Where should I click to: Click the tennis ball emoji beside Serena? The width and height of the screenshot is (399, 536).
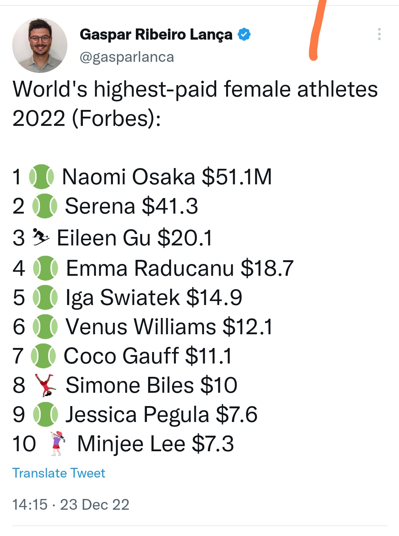(x=45, y=206)
